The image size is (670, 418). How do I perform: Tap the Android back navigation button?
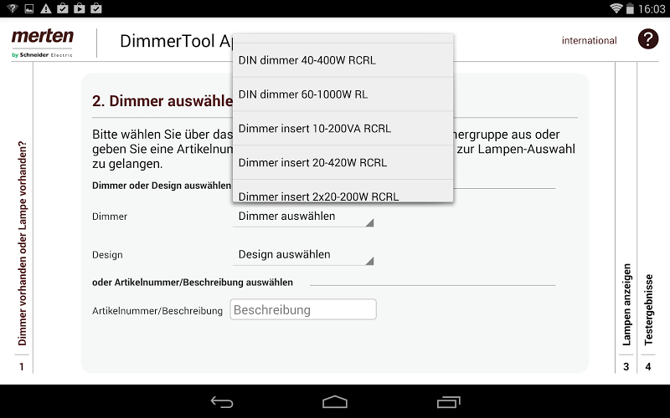(222, 402)
